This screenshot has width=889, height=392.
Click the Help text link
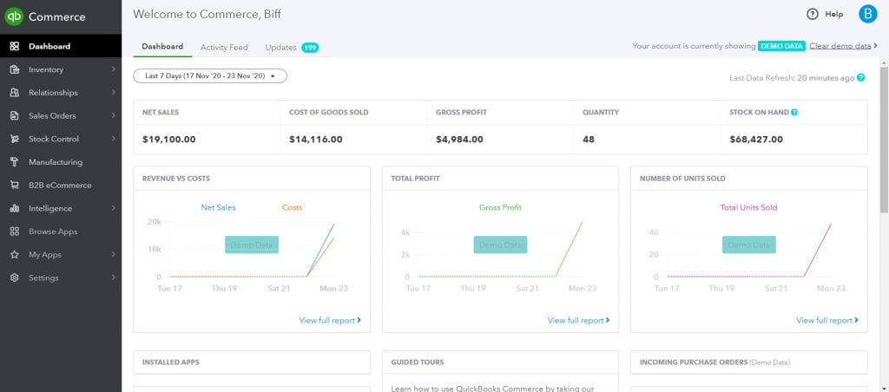click(x=834, y=14)
